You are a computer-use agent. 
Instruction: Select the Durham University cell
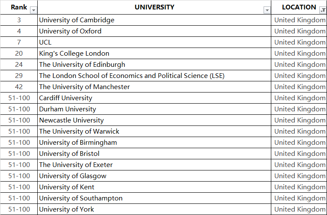67,109
